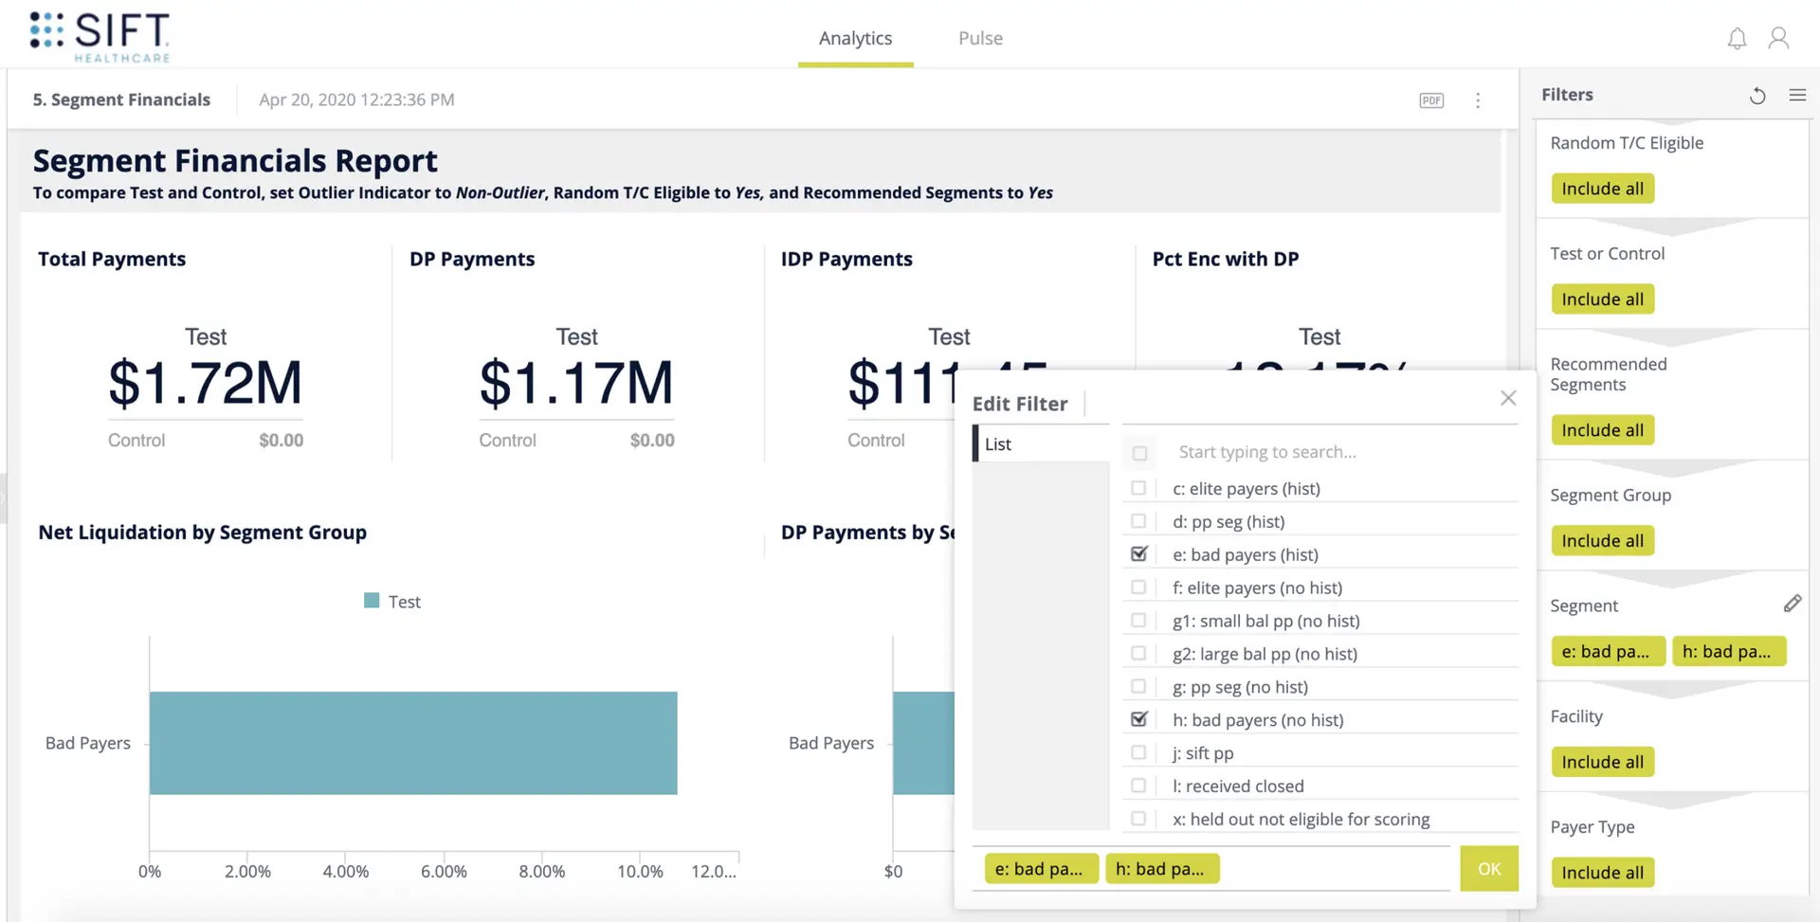This screenshot has height=922, width=1820.
Task: Reset filters with the circular arrow icon
Action: pos(1758,96)
